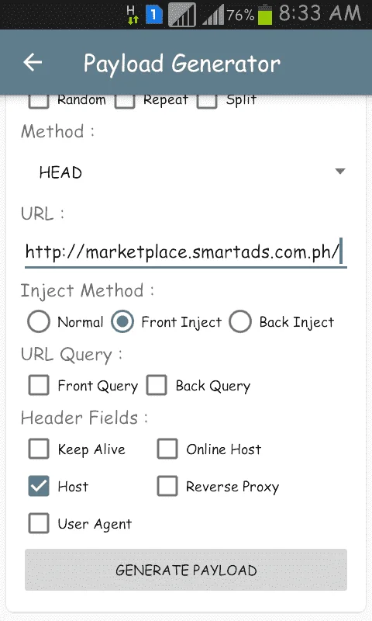The image size is (372, 621).
Task: Tap the battery status icon
Action: tap(265, 15)
